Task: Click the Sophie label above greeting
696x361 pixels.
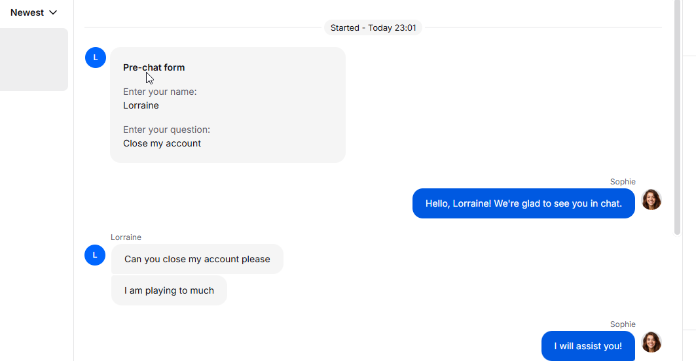Action: pos(623,182)
